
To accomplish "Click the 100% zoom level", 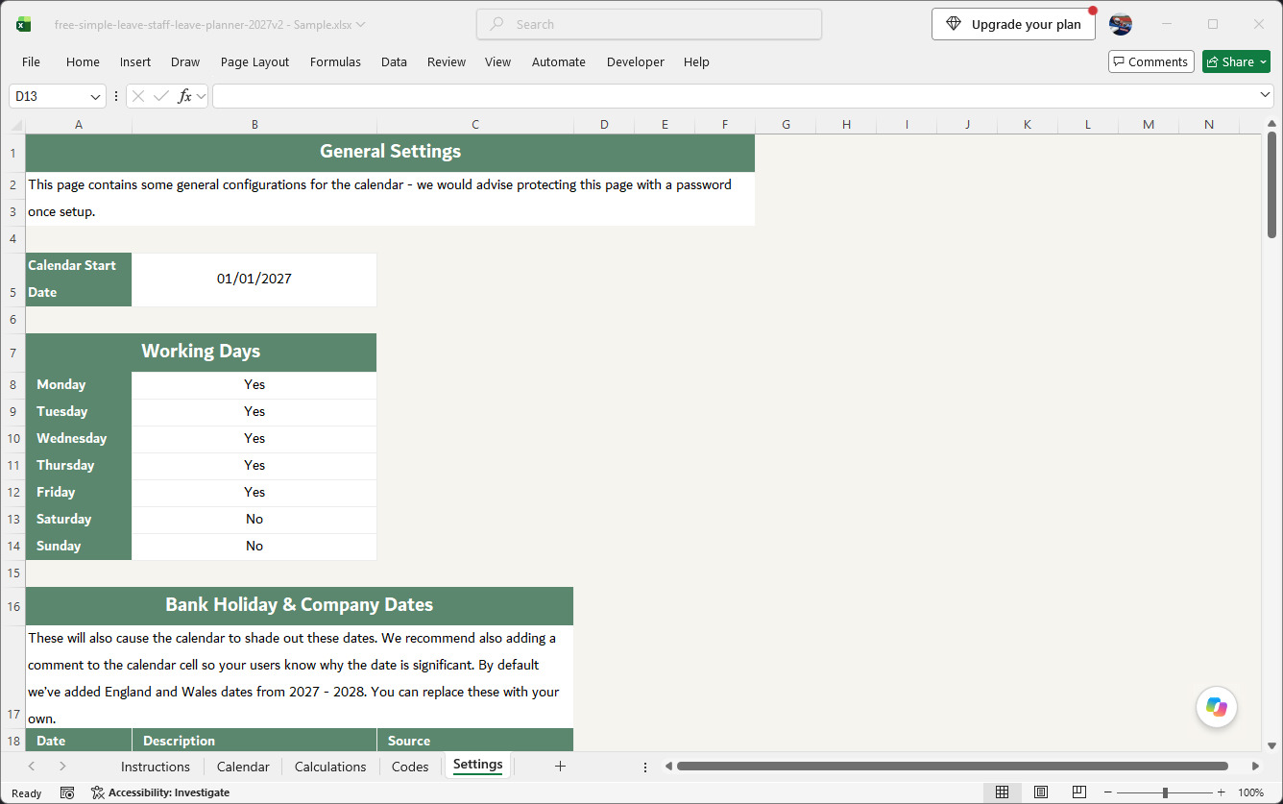I will pyautogui.click(x=1250, y=792).
